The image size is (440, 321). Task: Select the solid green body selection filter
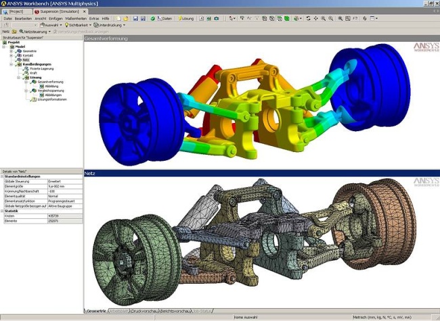pyautogui.click(x=287, y=18)
